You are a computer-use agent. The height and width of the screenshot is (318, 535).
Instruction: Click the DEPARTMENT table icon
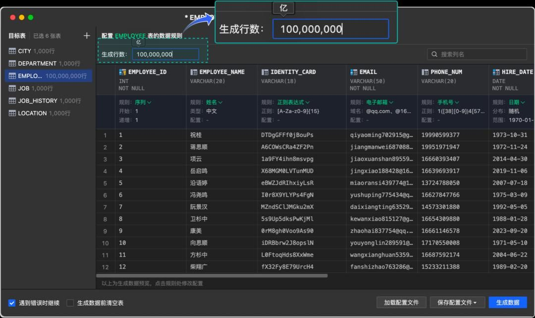(12, 63)
